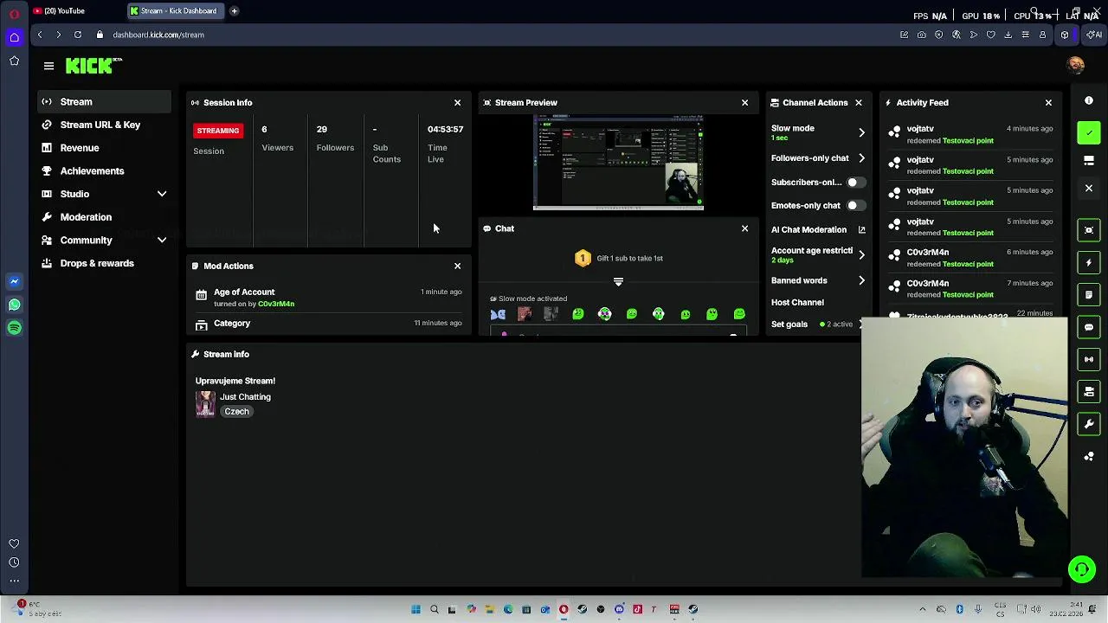Close the Stream Preview panel
The height and width of the screenshot is (623, 1108).
click(x=744, y=103)
